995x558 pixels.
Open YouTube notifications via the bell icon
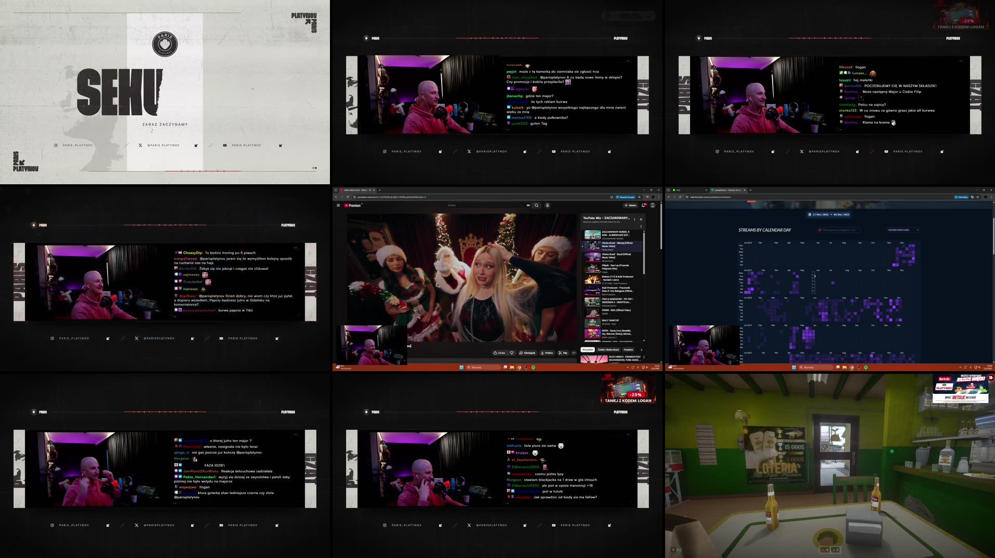[x=644, y=205]
